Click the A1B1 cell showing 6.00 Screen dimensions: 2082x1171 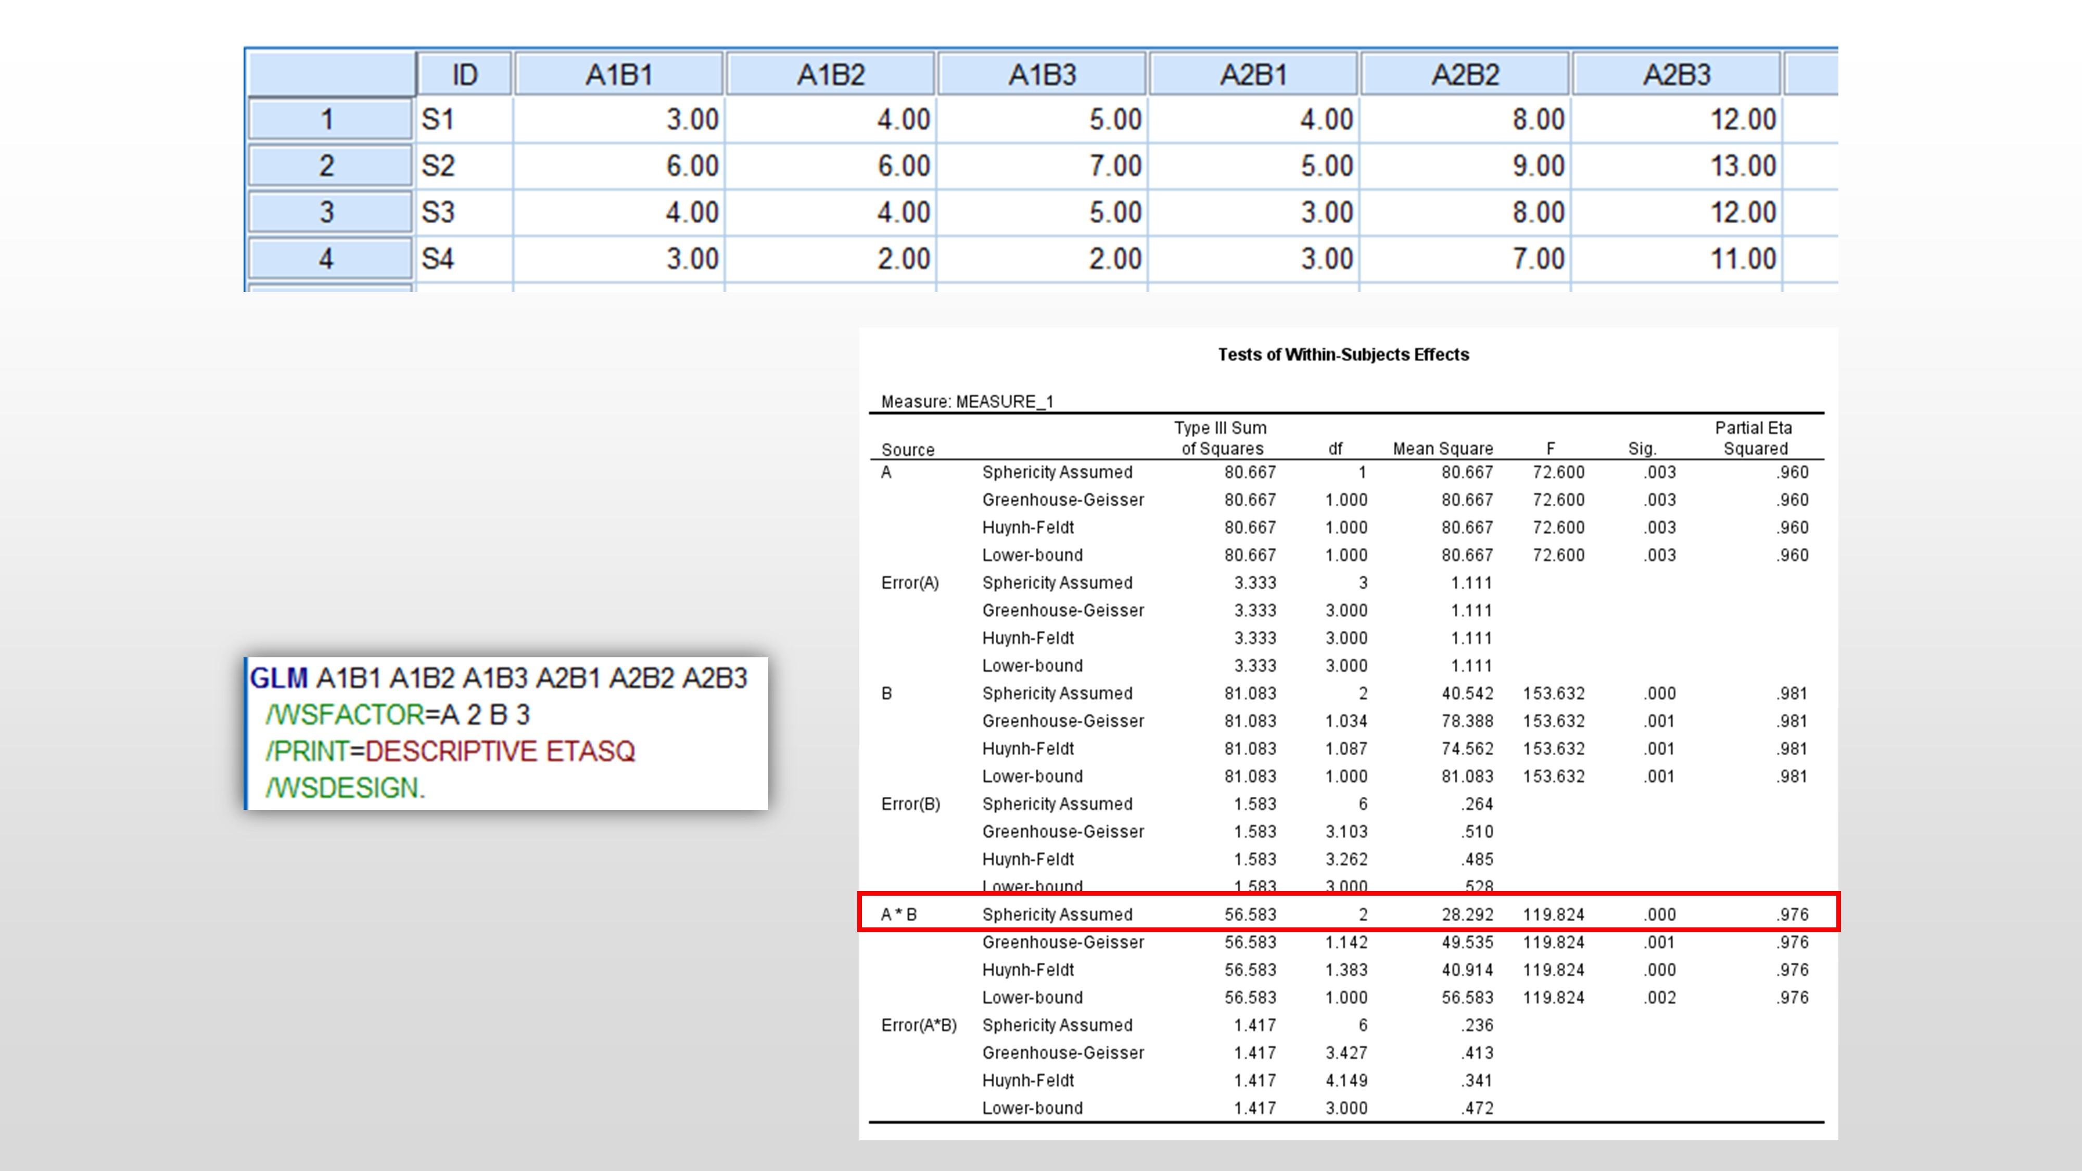coord(618,166)
